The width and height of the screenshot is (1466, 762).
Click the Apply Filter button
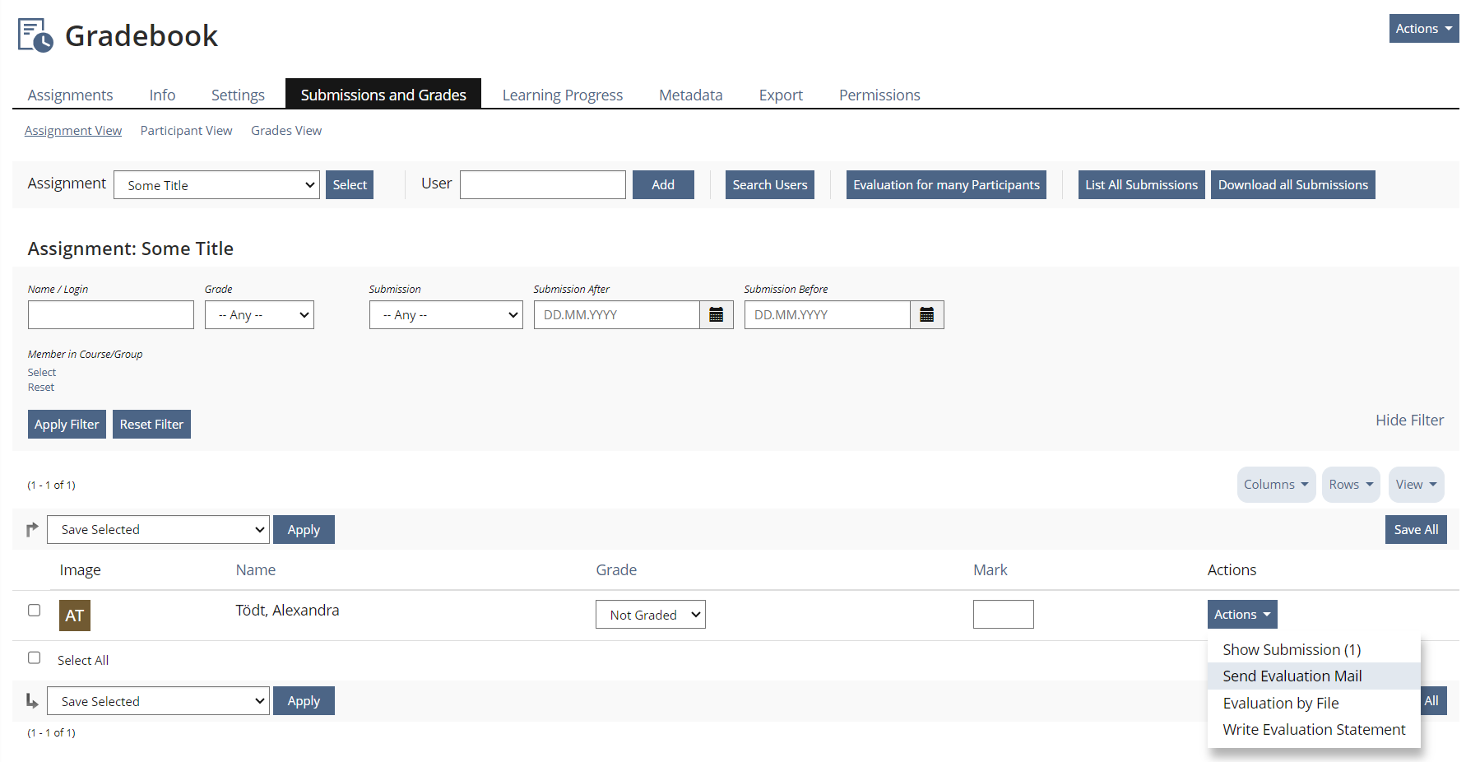pos(67,425)
